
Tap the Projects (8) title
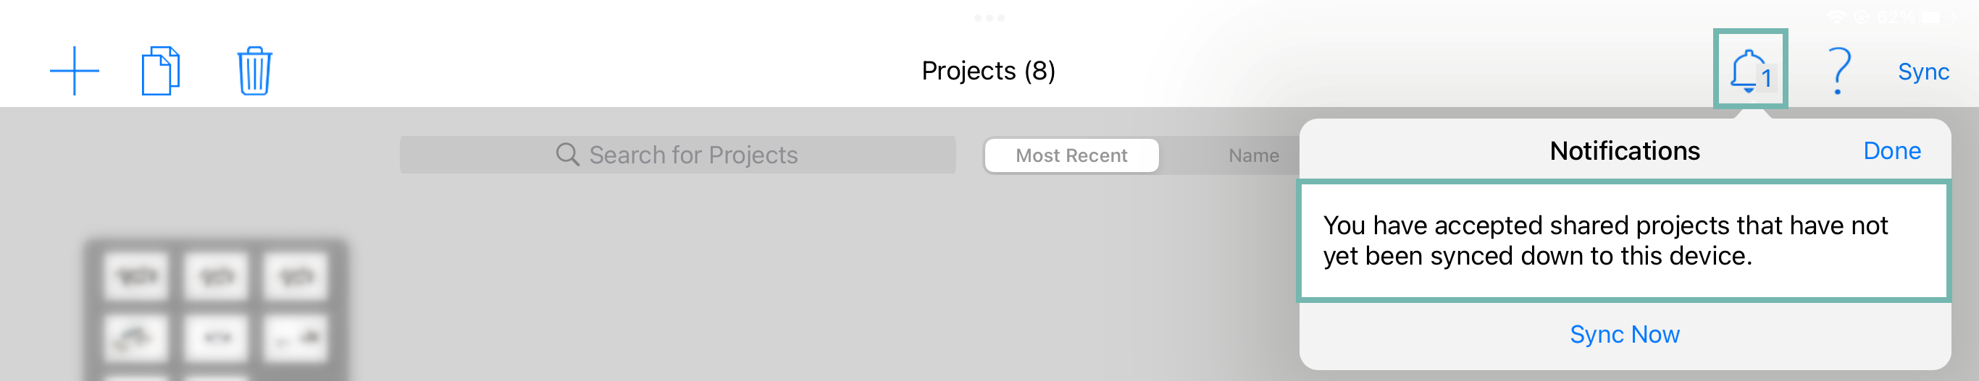[x=988, y=71]
